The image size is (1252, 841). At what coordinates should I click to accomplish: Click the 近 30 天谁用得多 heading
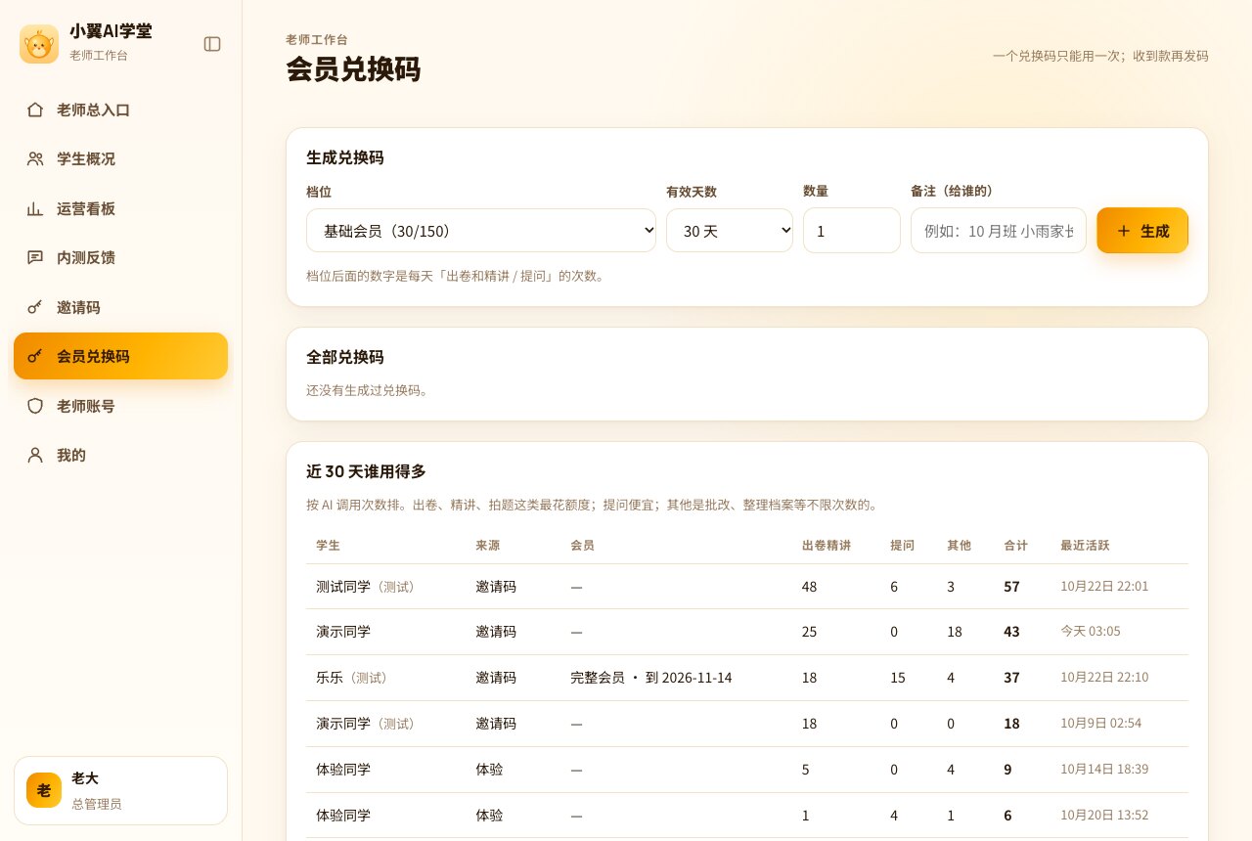(x=366, y=471)
